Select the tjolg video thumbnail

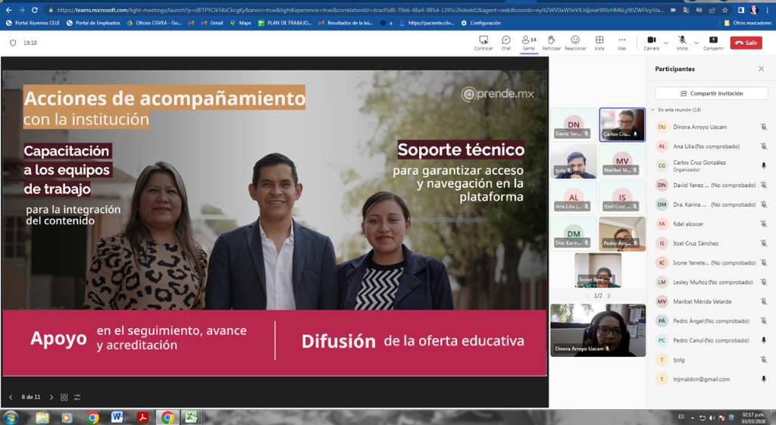pyautogui.click(x=574, y=161)
